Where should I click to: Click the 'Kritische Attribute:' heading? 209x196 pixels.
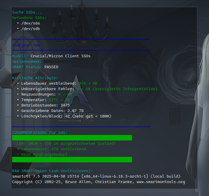pos(35,78)
